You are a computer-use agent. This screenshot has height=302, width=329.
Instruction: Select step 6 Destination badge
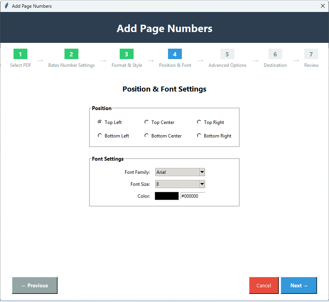[x=275, y=54]
